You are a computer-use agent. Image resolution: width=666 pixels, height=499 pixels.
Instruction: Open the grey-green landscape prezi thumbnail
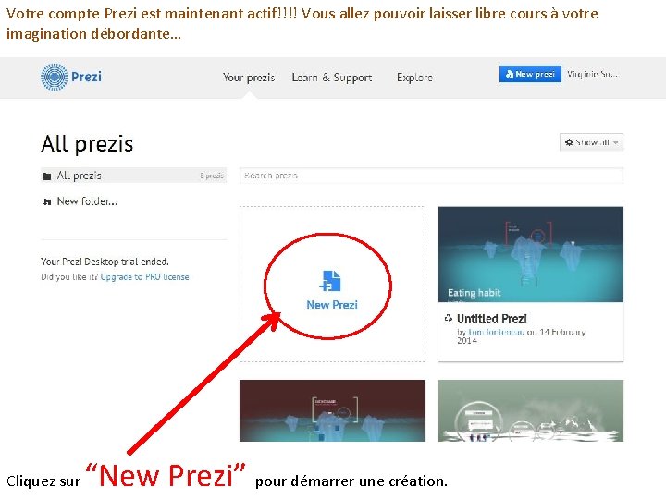coord(531,410)
